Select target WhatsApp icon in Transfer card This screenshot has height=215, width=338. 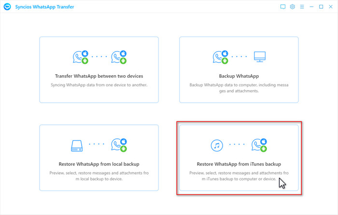click(119, 57)
